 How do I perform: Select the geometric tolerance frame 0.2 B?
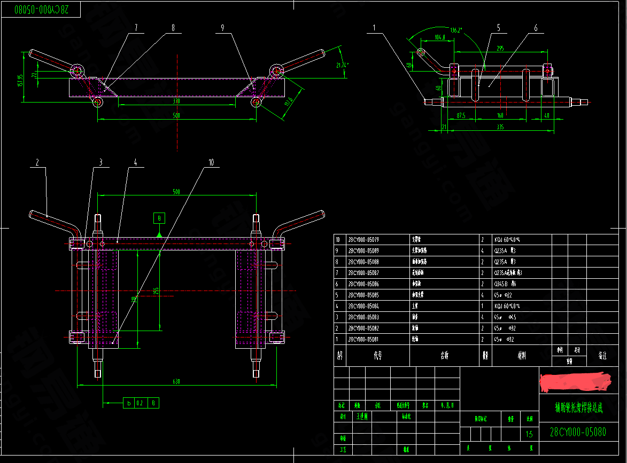click(141, 403)
